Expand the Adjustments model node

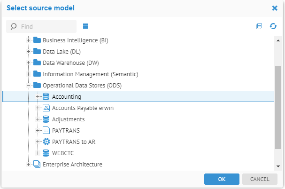[38, 119]
